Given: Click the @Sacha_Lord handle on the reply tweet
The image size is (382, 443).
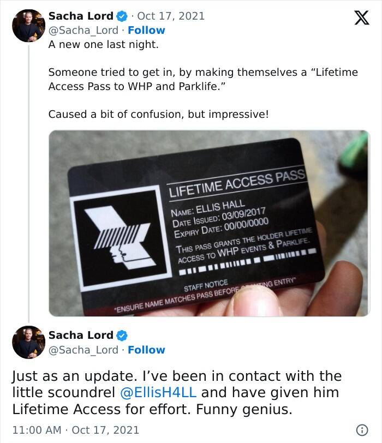Looking at the screenshot, I should 83,350.
